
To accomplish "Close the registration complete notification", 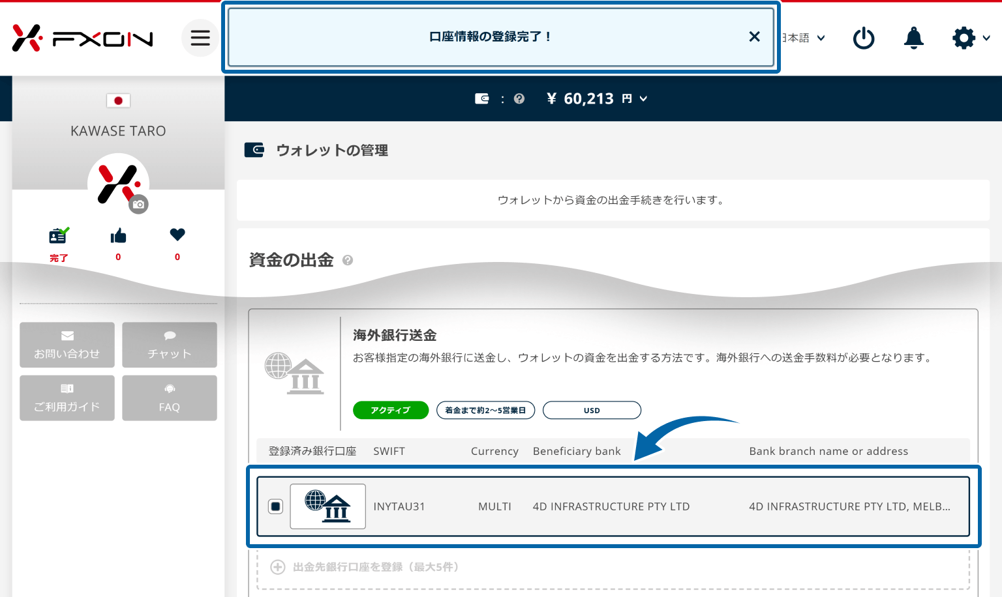I will pyautogui.click(x=754, y=36).
